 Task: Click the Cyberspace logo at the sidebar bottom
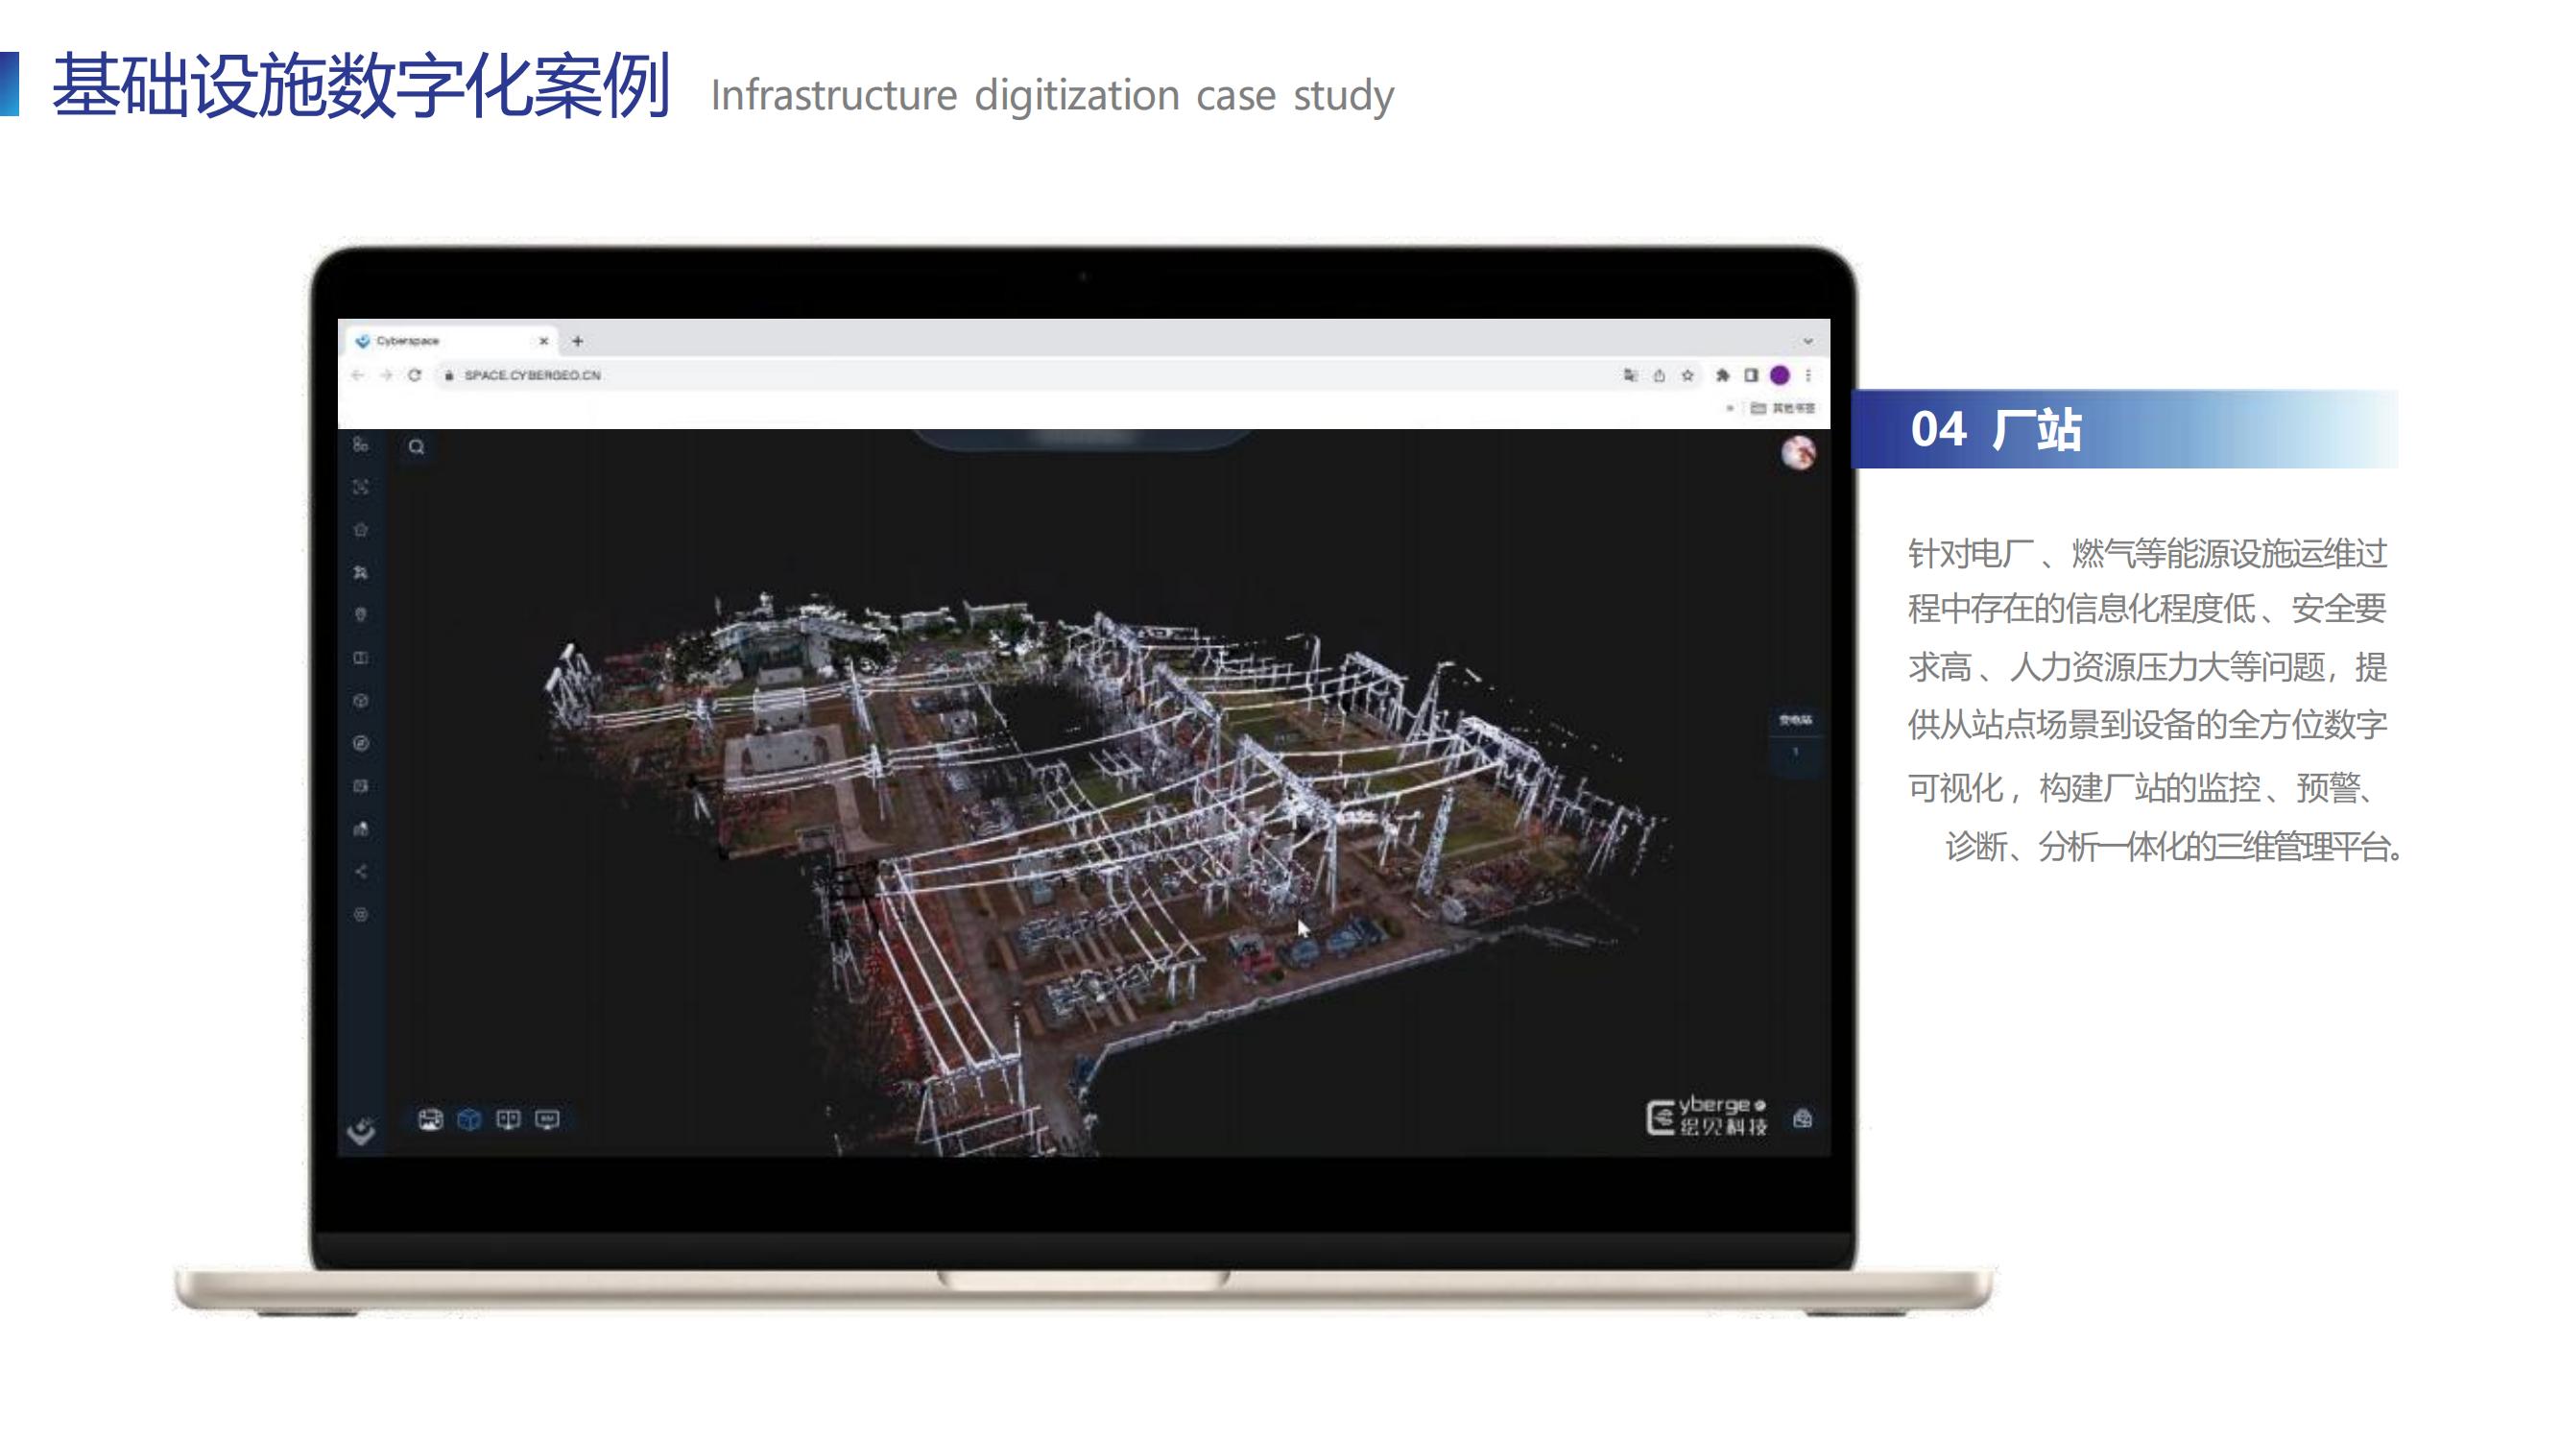(x=362, y=1131)
